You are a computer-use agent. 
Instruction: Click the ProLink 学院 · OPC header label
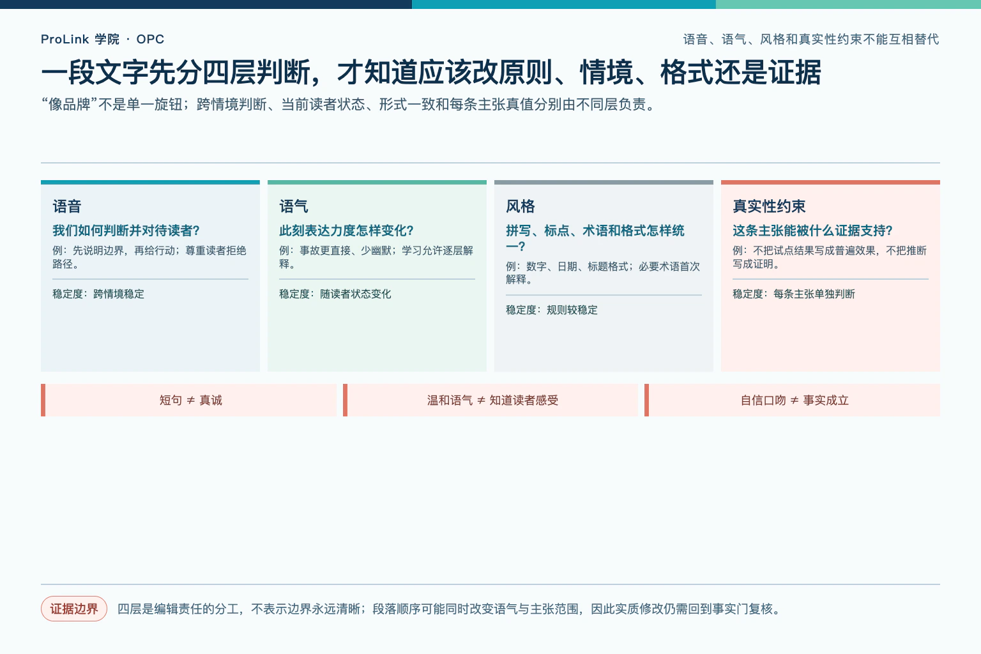102,39
